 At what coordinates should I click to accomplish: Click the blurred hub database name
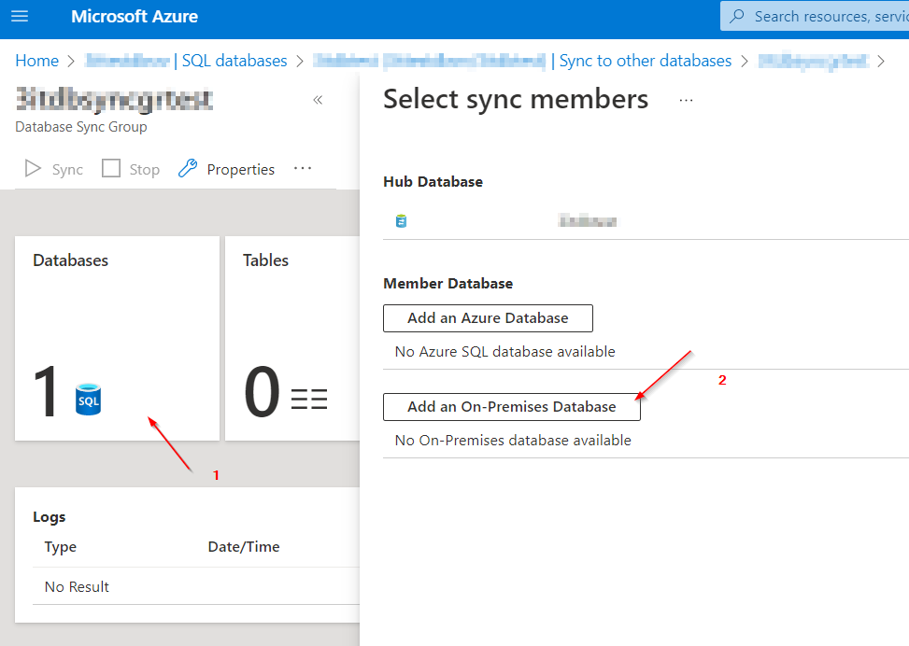pyautogui.click(x=588, y=220)
